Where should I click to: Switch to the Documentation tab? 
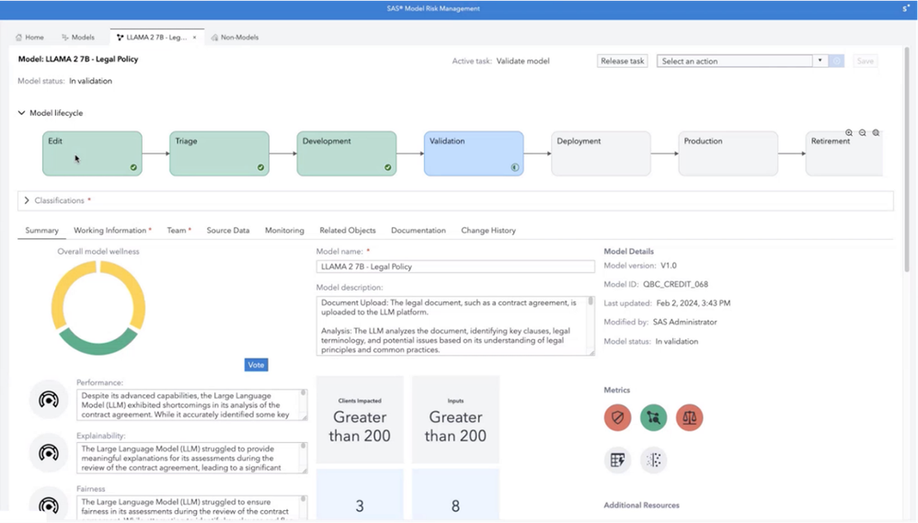(x=419, y=231)
